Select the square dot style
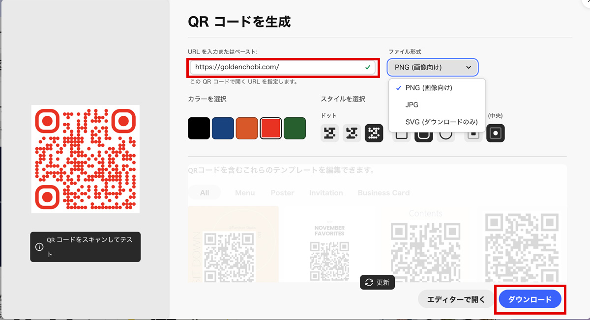590x320 pixels. click(329, 133)
